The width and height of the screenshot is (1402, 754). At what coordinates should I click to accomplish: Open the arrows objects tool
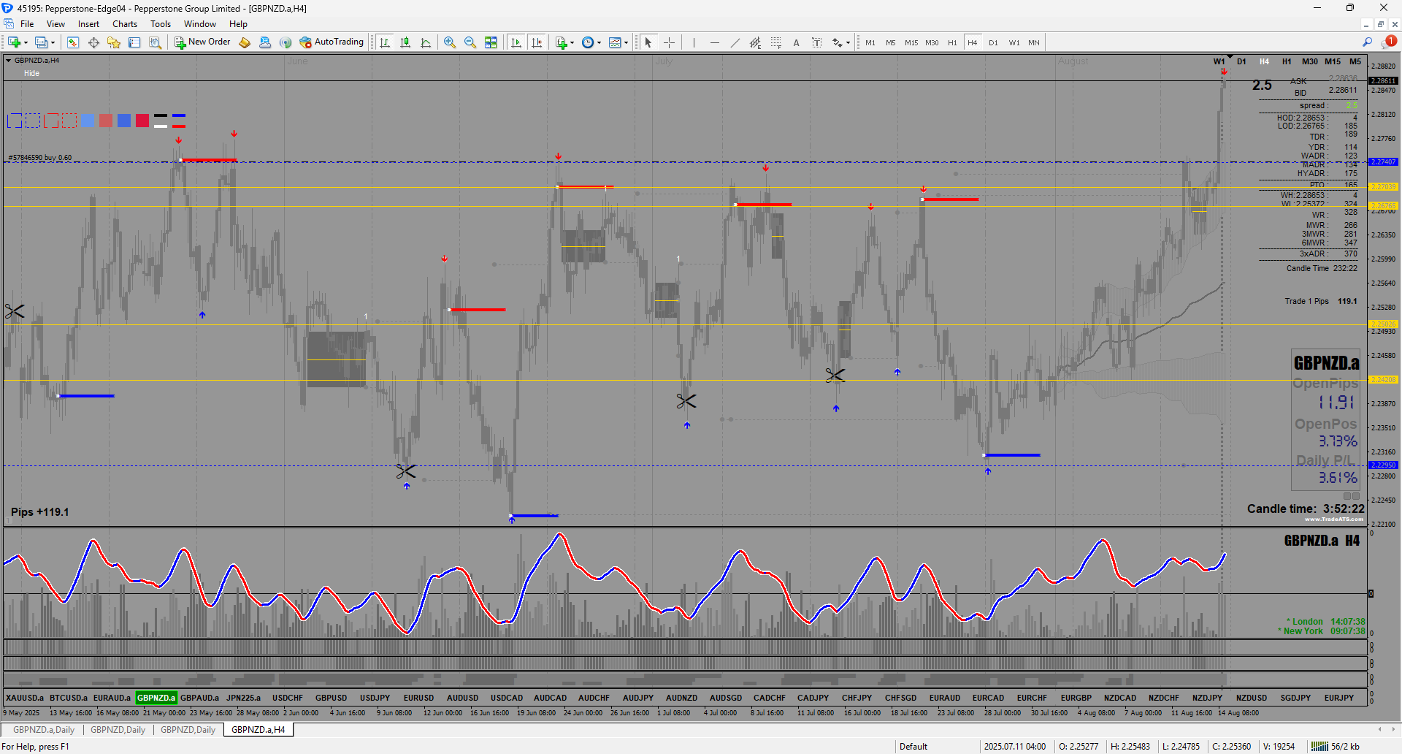(838, 42)
